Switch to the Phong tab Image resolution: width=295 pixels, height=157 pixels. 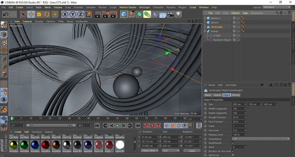coord(236,95)
